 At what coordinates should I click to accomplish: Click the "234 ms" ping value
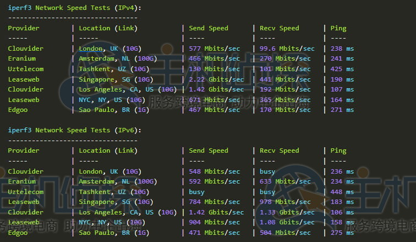342,181
